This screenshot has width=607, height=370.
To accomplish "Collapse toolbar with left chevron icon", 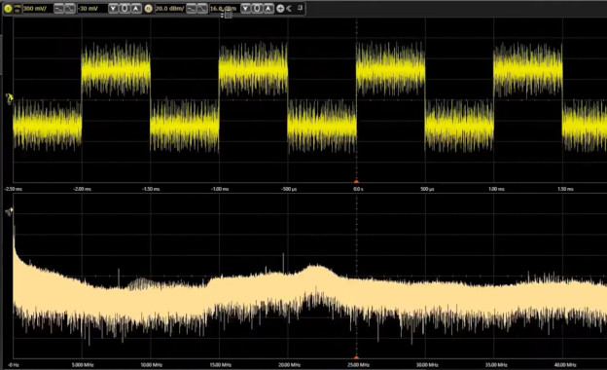I will tap(289, 8).
